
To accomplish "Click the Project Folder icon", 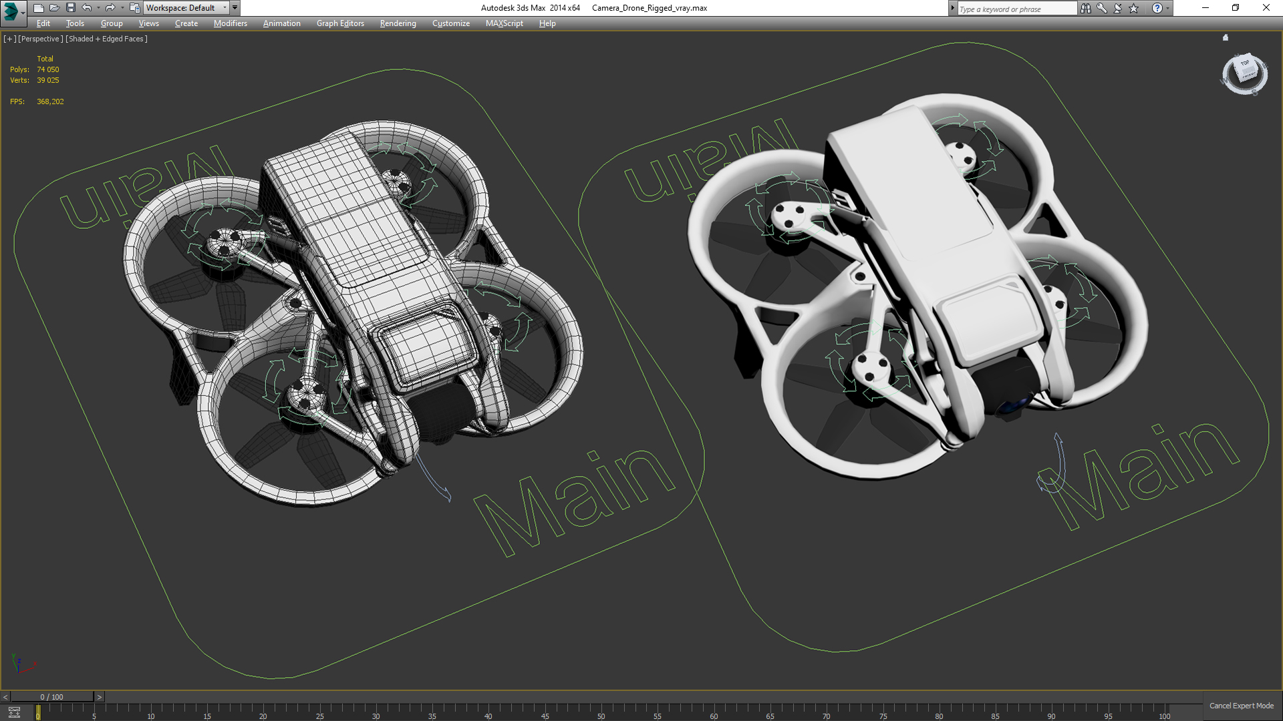I will pos(134,8).
